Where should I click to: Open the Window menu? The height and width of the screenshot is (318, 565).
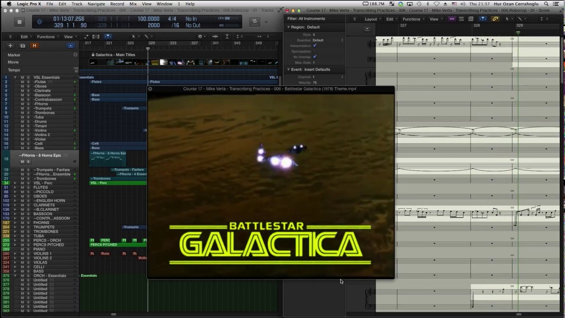[164, 4]
